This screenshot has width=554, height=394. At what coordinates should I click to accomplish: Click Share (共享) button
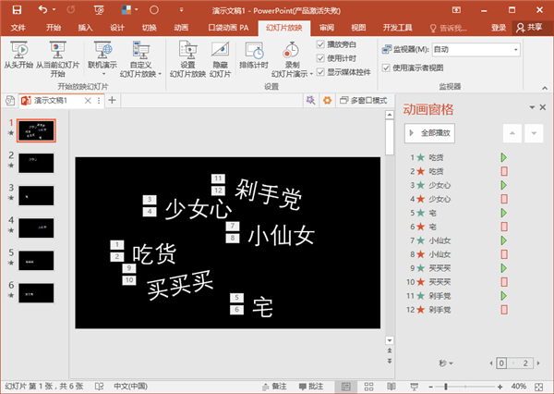pos(529,28)
